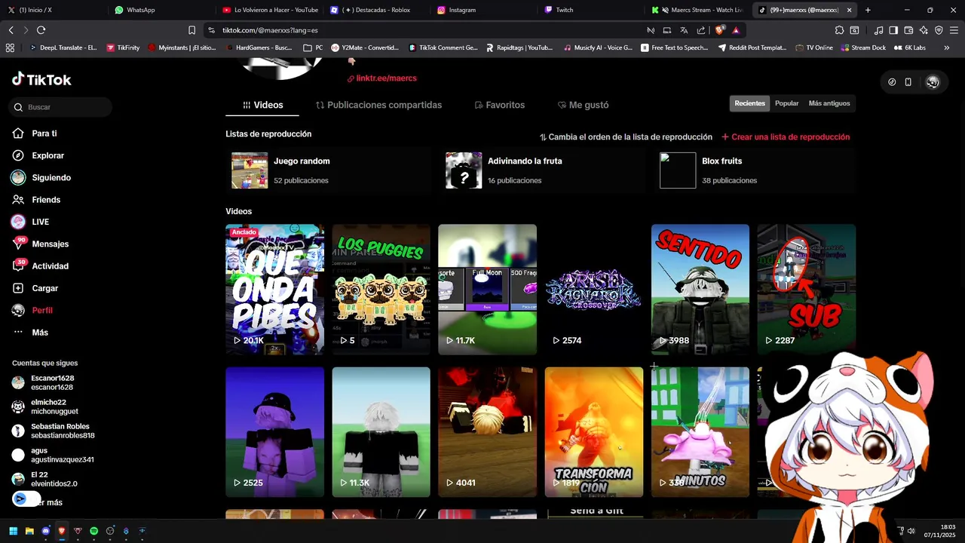This screenshot has width=965, height=543.
Task: Open Discord from the taskbar
Action: (45, 531)
